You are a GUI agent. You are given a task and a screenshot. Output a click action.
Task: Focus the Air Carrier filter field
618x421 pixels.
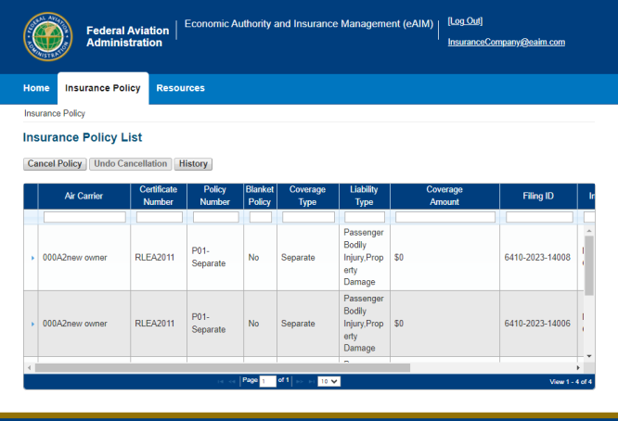tap(84, 217)
